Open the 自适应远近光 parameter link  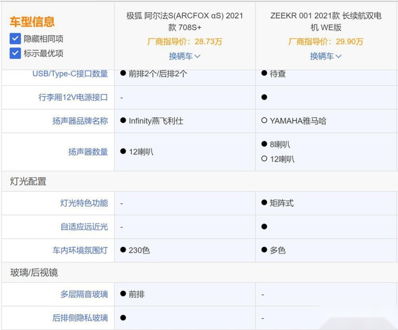click(x=84, y=227)
